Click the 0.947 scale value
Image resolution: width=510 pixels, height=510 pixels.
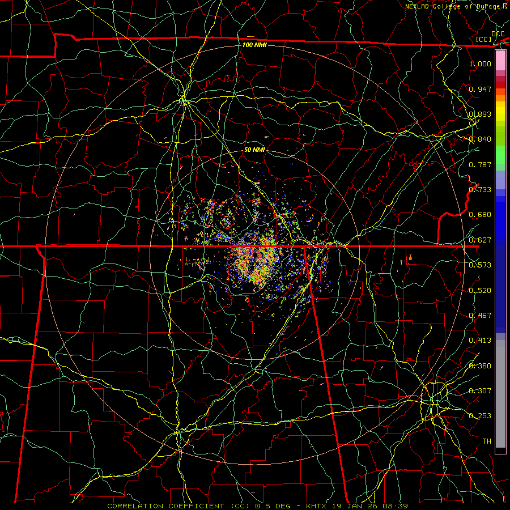click(480, 89)
